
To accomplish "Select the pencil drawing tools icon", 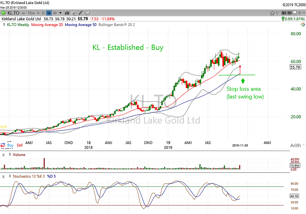I will click(x=81, y=13).
